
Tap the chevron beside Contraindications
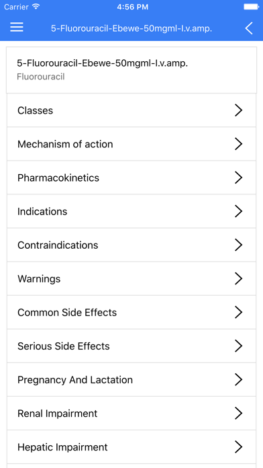(x=238, y=245)
